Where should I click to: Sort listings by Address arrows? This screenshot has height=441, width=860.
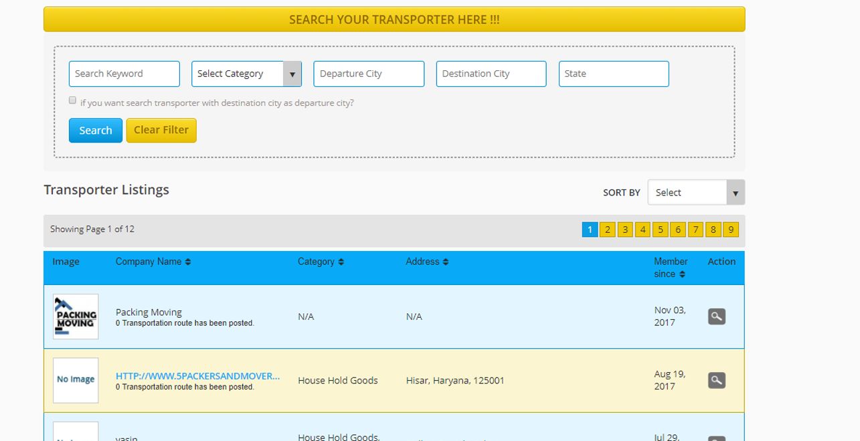click(x=446, y=262)
